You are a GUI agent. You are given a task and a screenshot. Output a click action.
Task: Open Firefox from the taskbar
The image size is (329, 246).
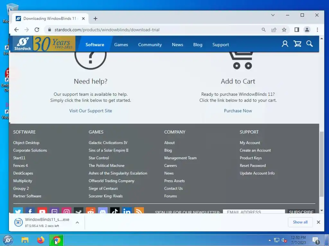tap(41, 240)
